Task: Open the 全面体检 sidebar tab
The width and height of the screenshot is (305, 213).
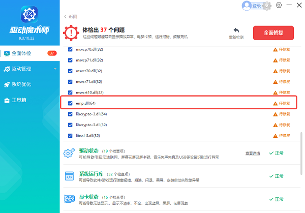Action: coord(30,53)
